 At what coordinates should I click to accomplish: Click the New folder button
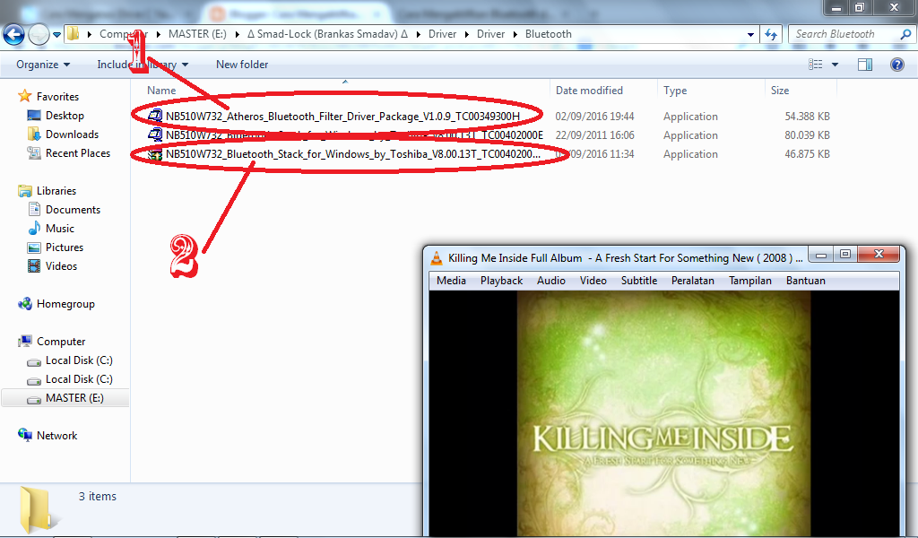(x=242, y=65)
